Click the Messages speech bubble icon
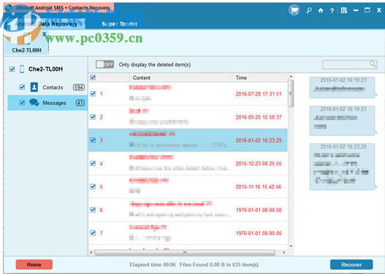 click(x=34, y=103)
